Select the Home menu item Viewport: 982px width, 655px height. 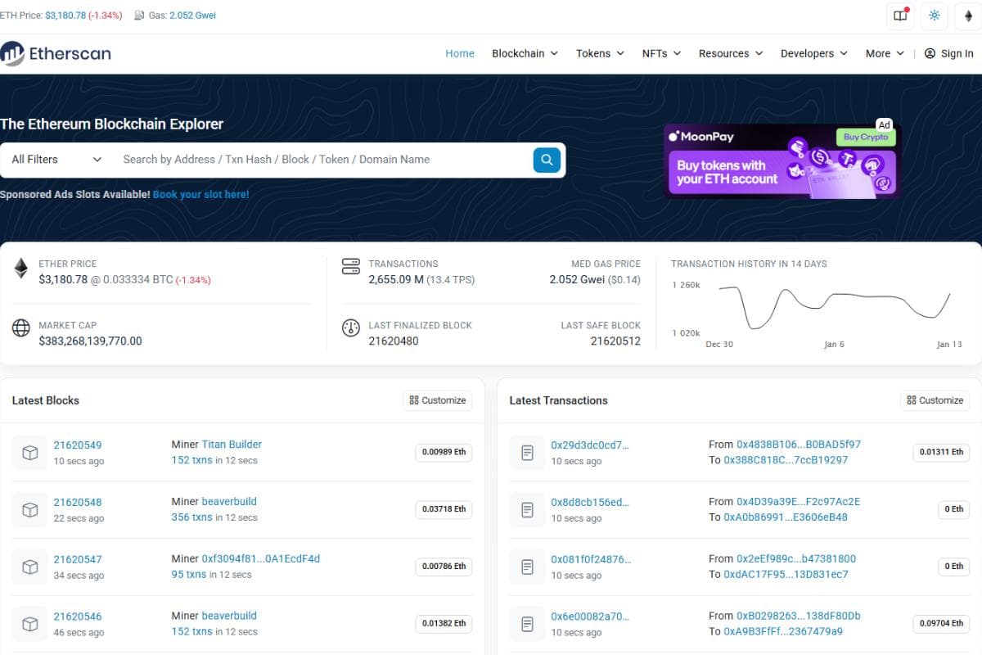coord(459,53)
